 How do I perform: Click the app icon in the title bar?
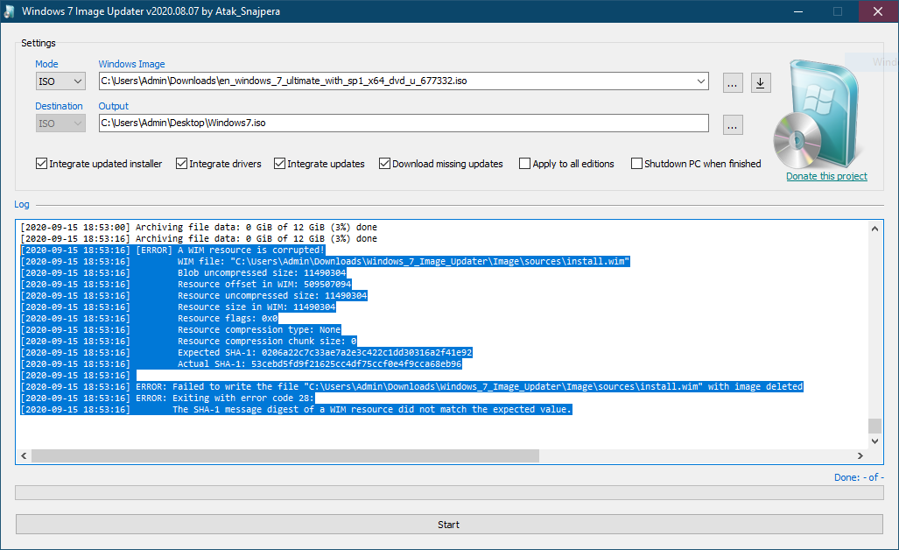point(9,11)
